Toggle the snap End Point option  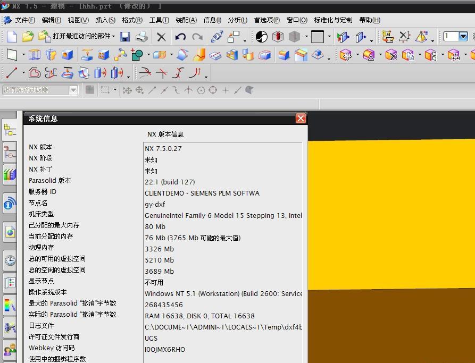pyautogui.click(x=152, y=90)
